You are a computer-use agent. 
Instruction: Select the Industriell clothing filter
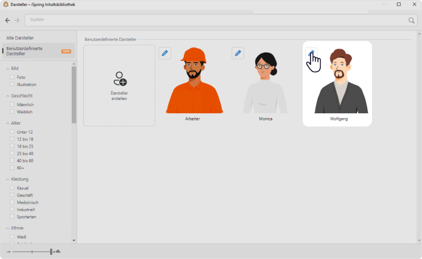click(x=12, y=209)
